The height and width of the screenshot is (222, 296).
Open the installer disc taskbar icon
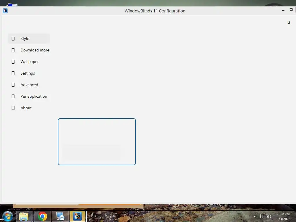pyautogui.click(x=60, y=216)
